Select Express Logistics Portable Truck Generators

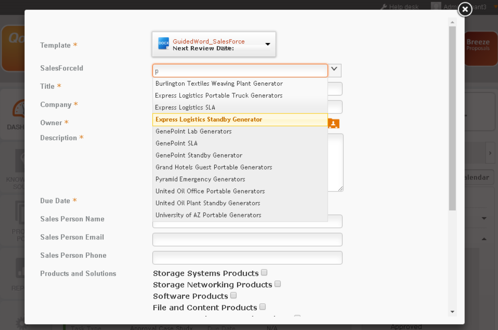tap(240, 96)
